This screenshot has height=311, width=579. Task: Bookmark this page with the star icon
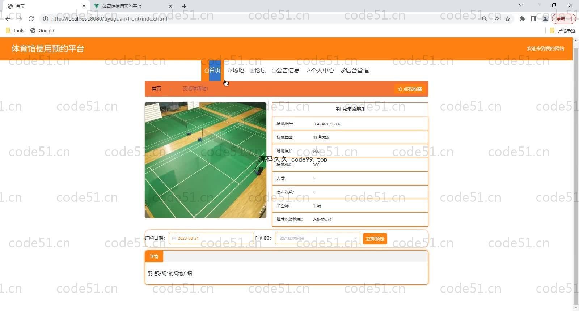point(508,19)
